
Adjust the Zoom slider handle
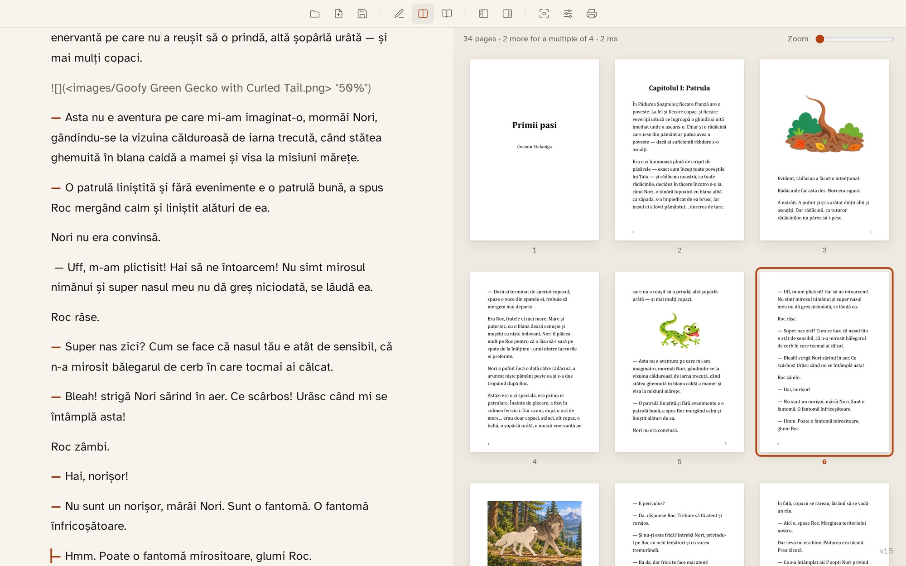pos(819,39)
